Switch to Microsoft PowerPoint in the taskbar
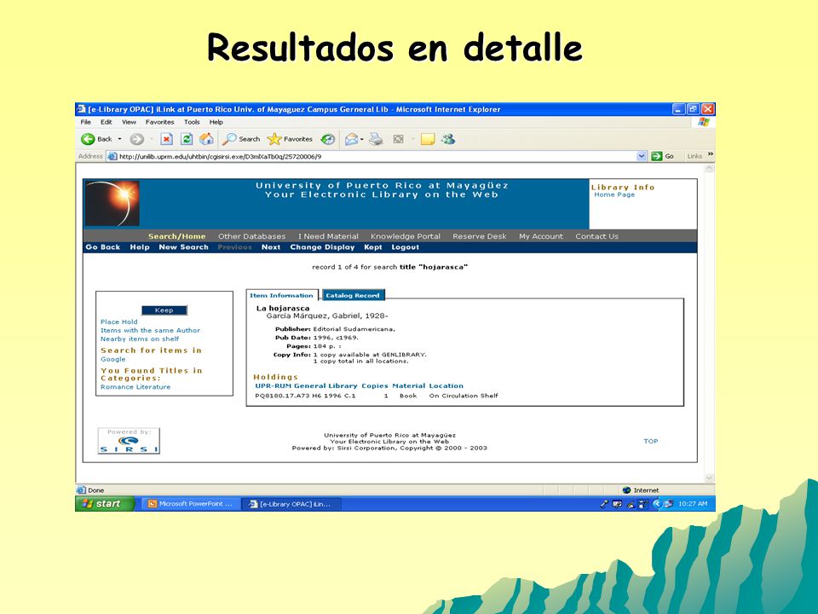This screenshot has width=818, height=614. 190,504
